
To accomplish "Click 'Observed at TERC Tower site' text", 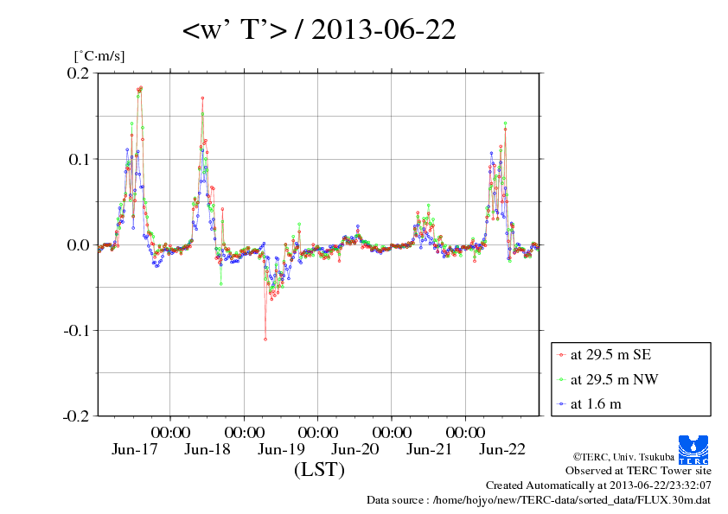I will tap(638, 471).
